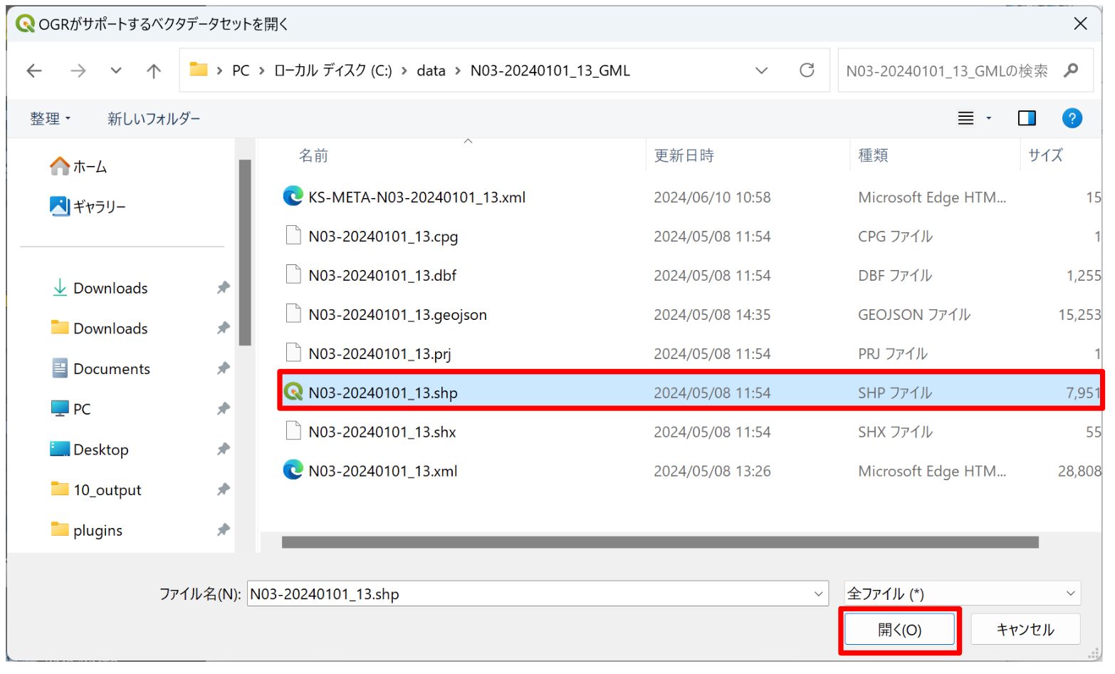Screen dimensions: 1115x674
Task: Select the N03-20240101_13.xml file
Action: 691,471
